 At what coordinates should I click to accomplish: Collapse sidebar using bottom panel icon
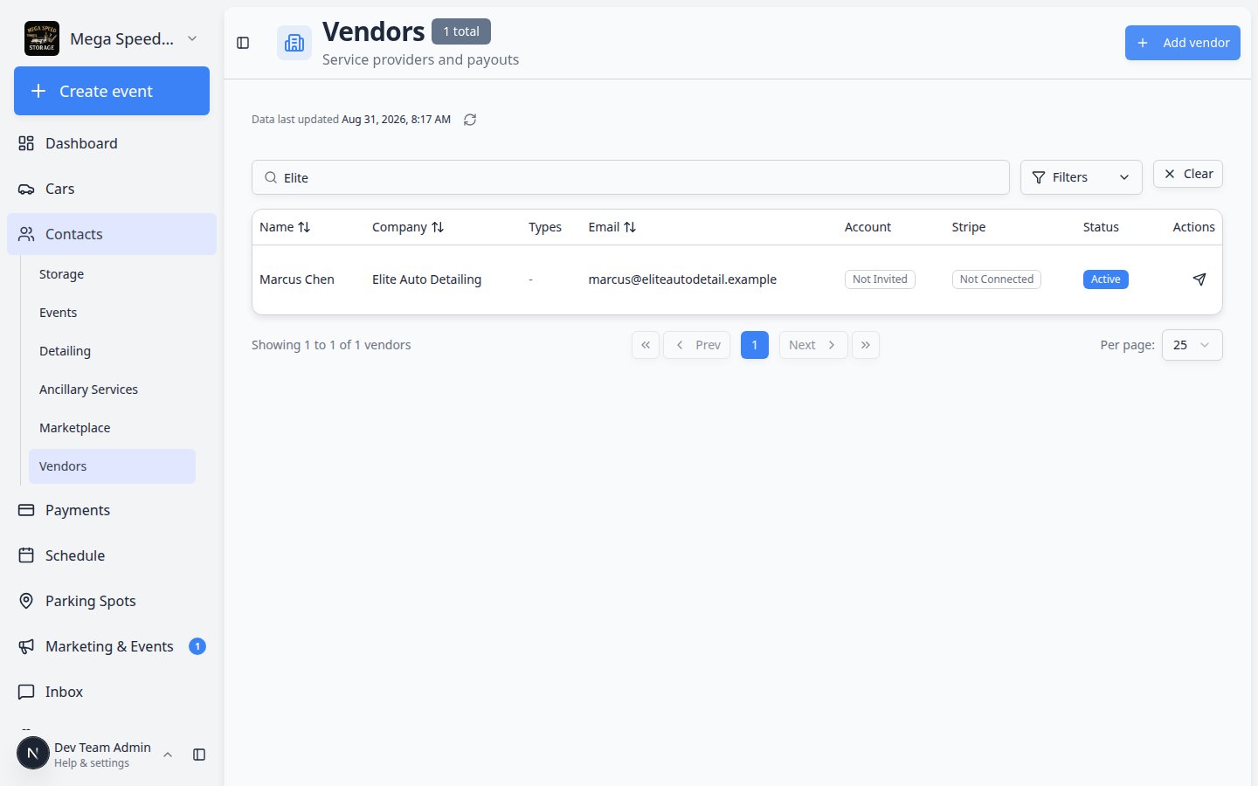tap(199, 755)
